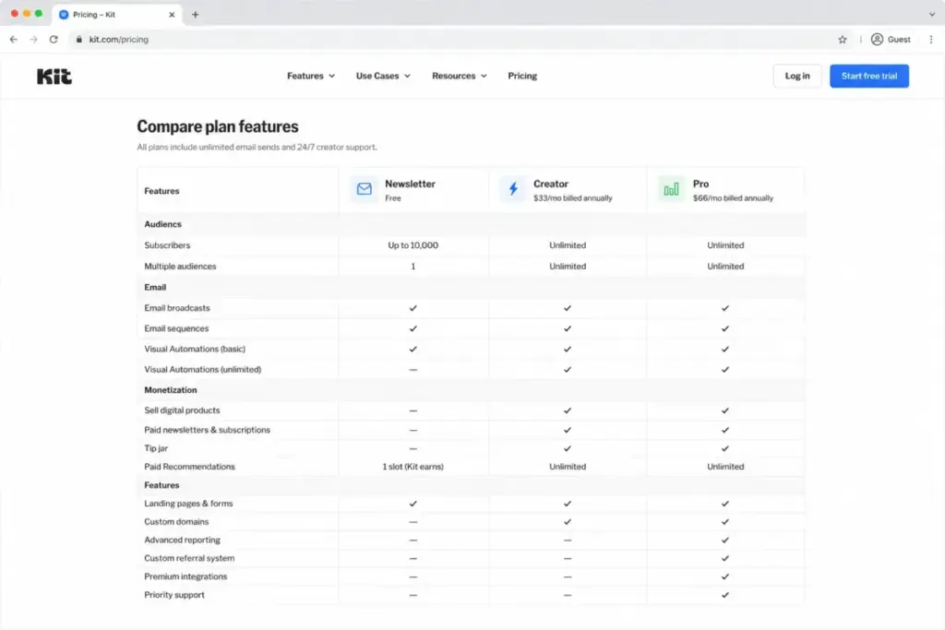This screenshot has height=630, width=945.
Task: Click Pro checkmark for Premium integrations
Action: [x=725, y=577]
